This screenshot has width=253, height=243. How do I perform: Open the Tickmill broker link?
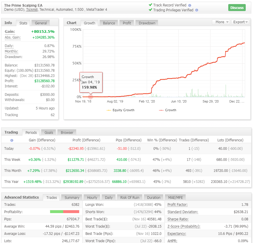pyautogui.click(x=32, y=10)
